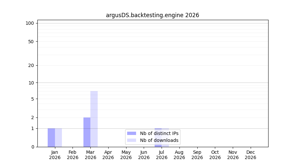
Task: Click the 100 y-axis tick label
Action: [x=30, y=23]
